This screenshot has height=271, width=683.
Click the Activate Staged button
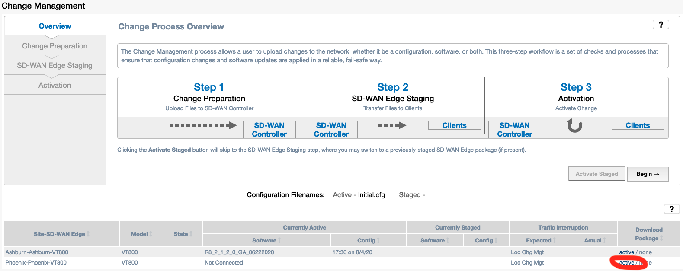pyautogui.click(x=596, y=174)
